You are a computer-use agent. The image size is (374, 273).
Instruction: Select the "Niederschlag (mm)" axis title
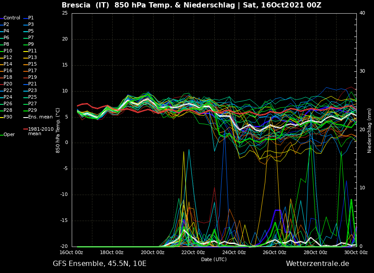point(369,130)
